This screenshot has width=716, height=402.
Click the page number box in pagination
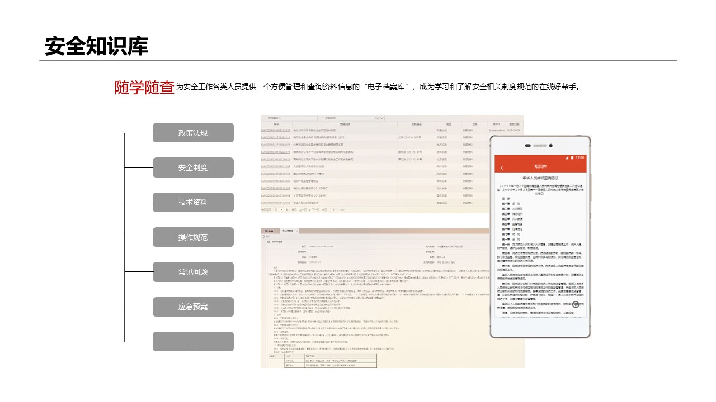click(333, 210)
